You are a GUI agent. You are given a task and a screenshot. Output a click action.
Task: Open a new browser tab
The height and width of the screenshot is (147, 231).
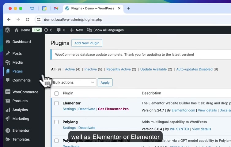[x=128, y=8]
